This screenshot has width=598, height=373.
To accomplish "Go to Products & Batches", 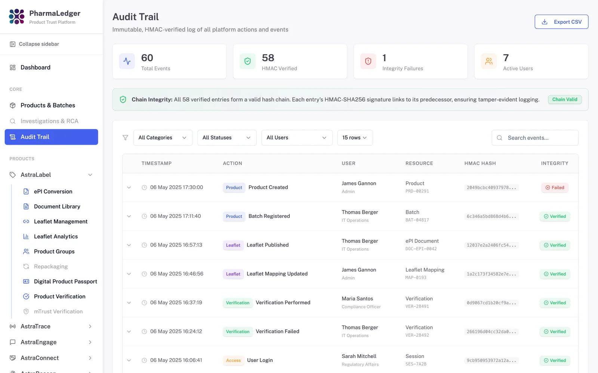I will [51, 106].
